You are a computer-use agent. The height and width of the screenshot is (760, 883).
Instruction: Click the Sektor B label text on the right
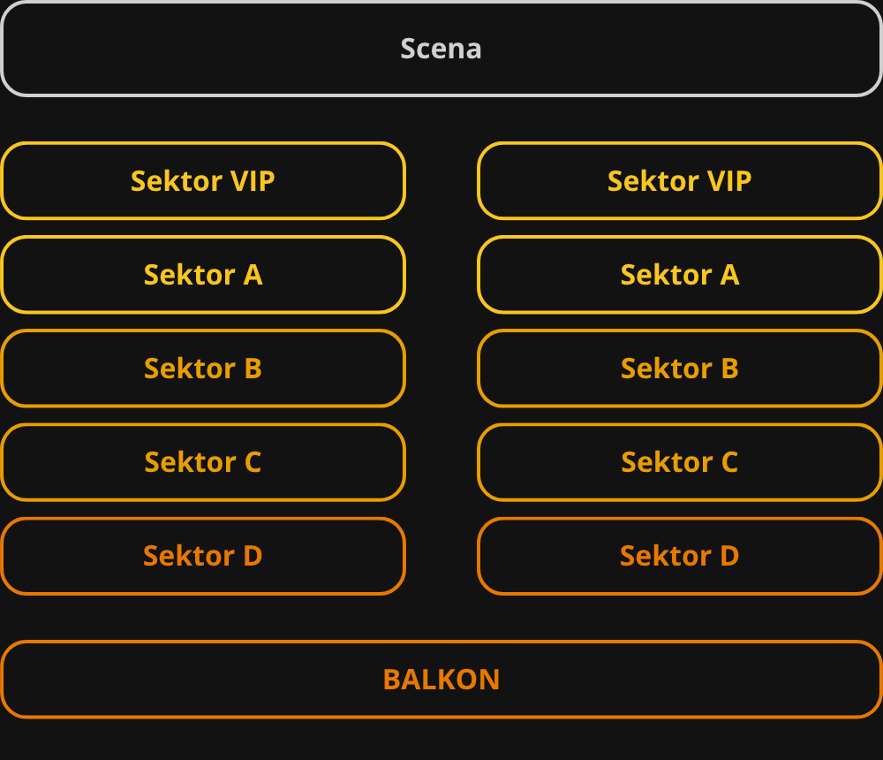pos(680,369)
